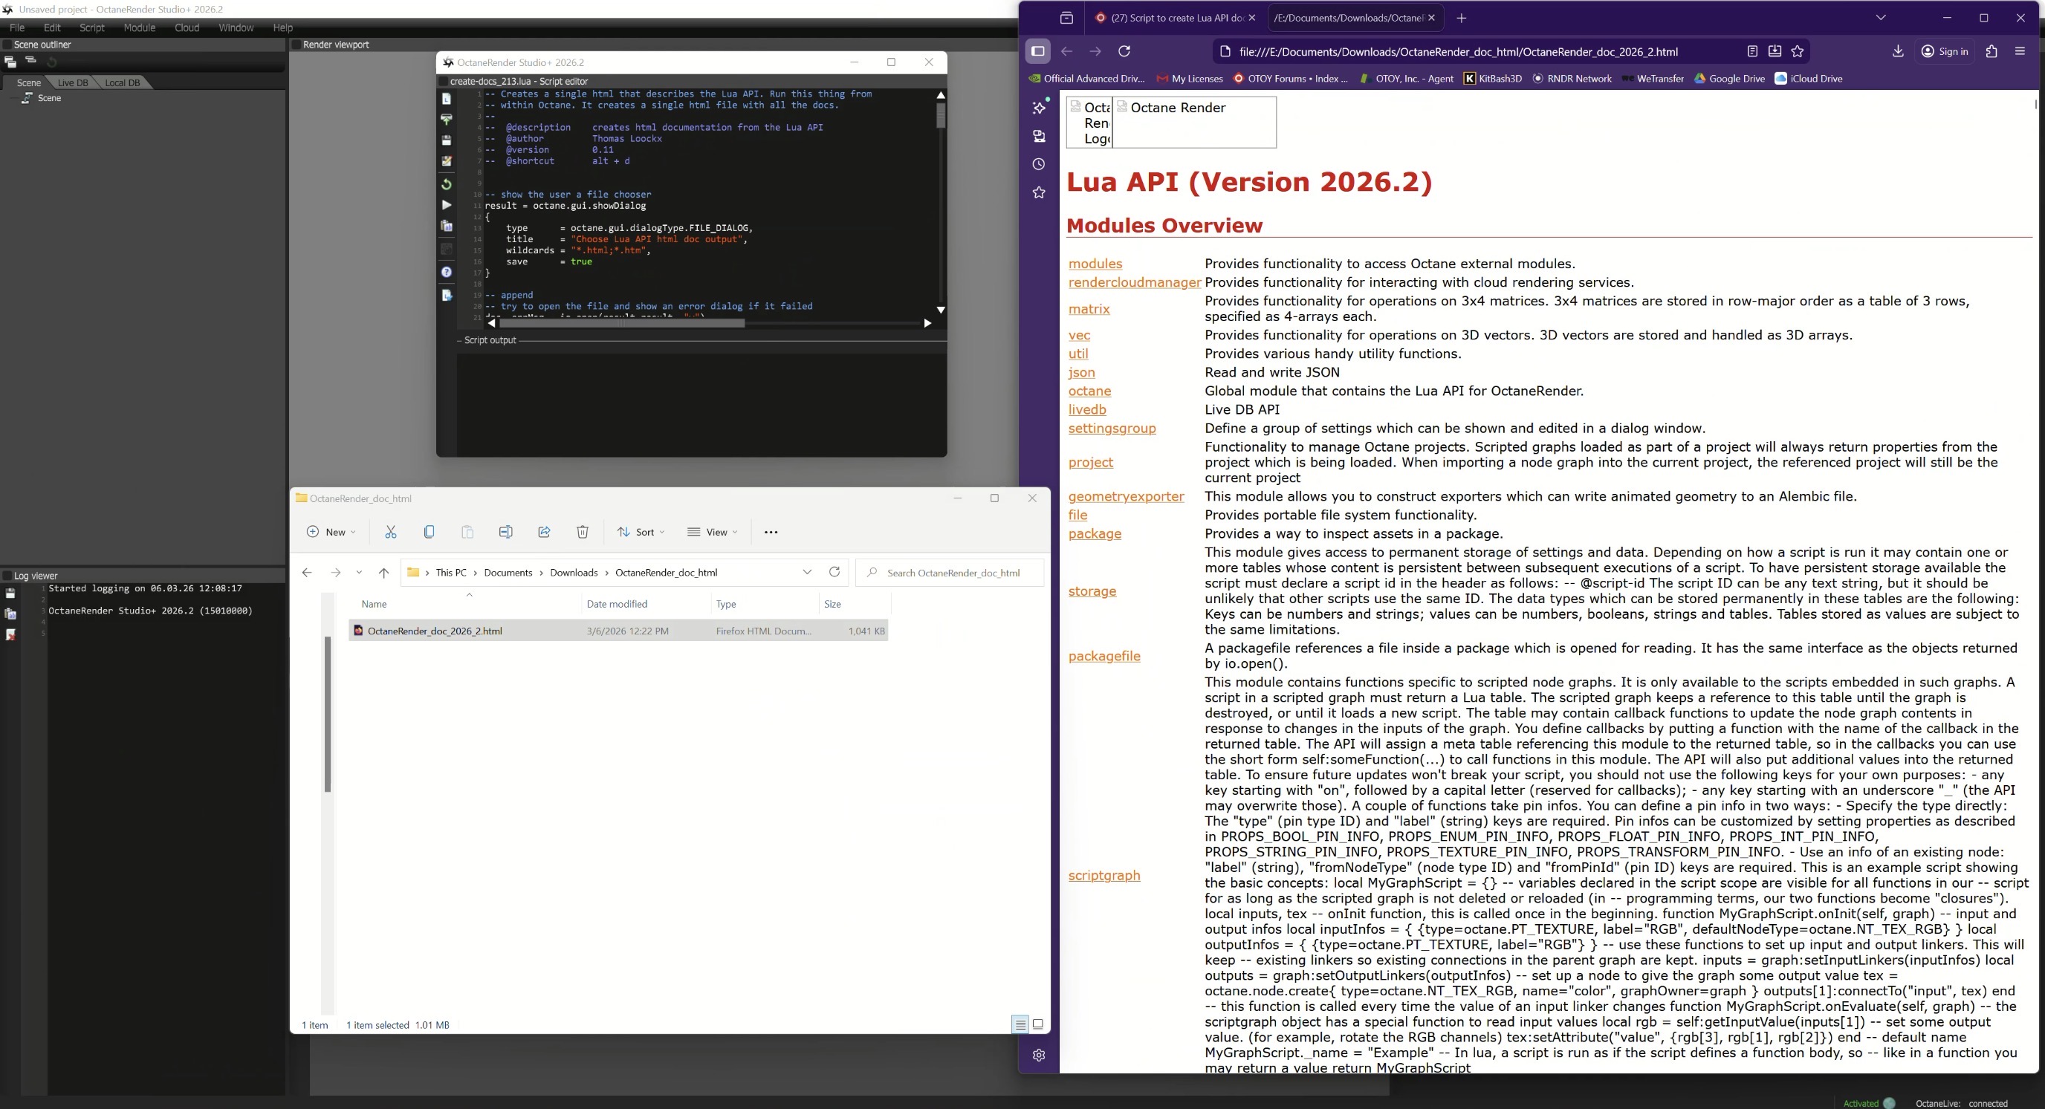Viewport: 2045px width, 1109px height.
Task: Click the Firefox sidebar toggle icon
Action: point(1037,51)
